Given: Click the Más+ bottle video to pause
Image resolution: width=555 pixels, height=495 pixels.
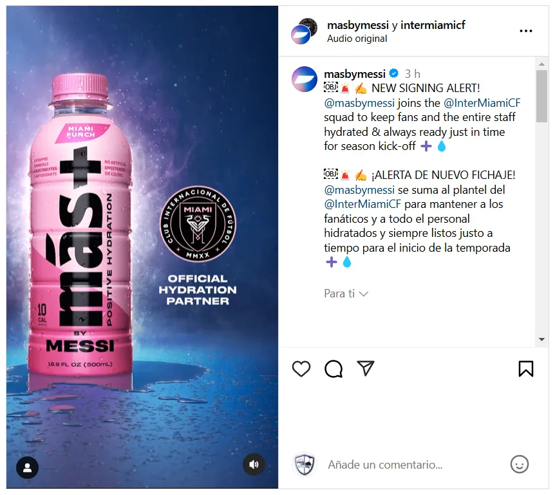Looking at the screenshot, I should pyautogui.click(x=142, y=247).
